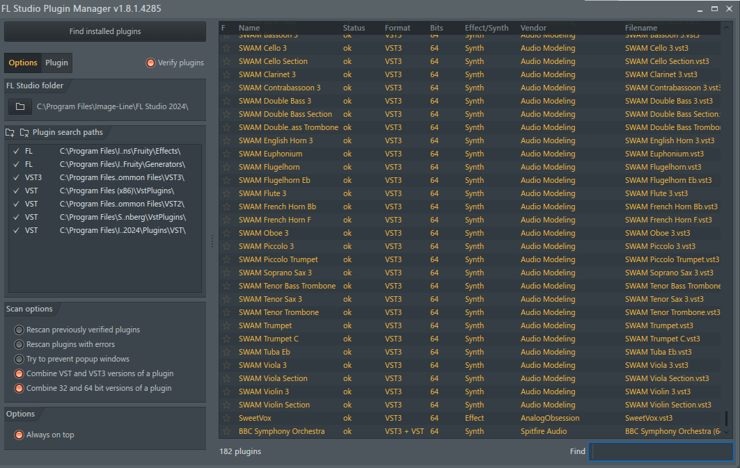740x468 pixels.
Task: Mark SWAM Viola Section as favorite
Action: [227, 378]
